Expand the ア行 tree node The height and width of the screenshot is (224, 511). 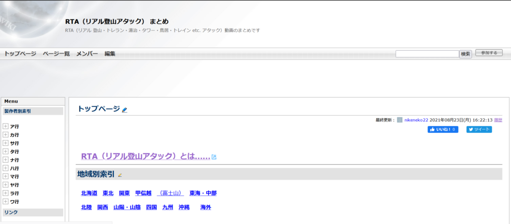click(5, 126)
